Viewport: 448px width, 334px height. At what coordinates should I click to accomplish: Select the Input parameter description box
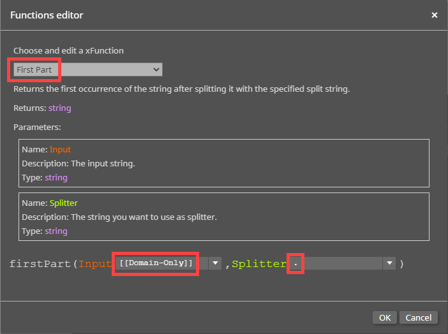click(x=224, y=164)
